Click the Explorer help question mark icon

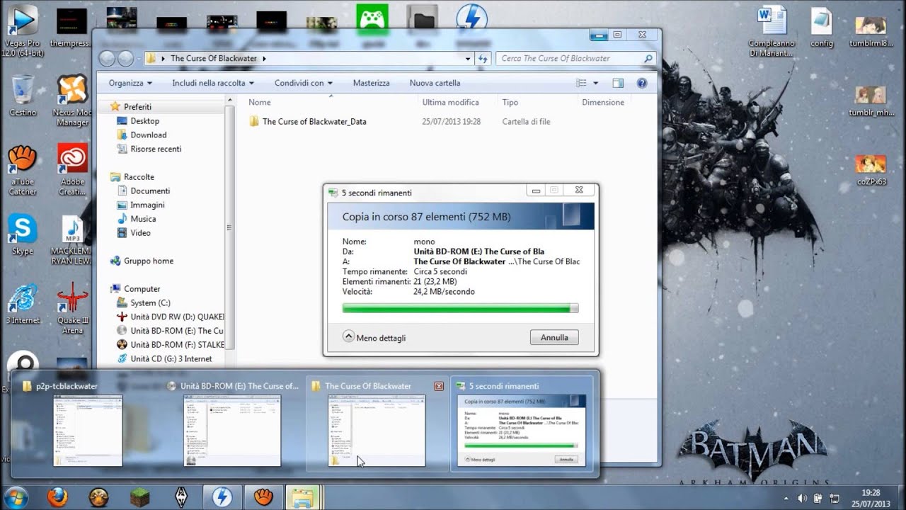[641, 83]
